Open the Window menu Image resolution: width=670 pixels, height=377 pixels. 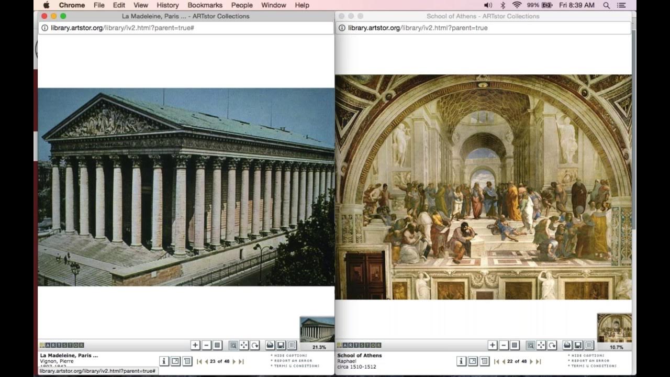(274, 5)
